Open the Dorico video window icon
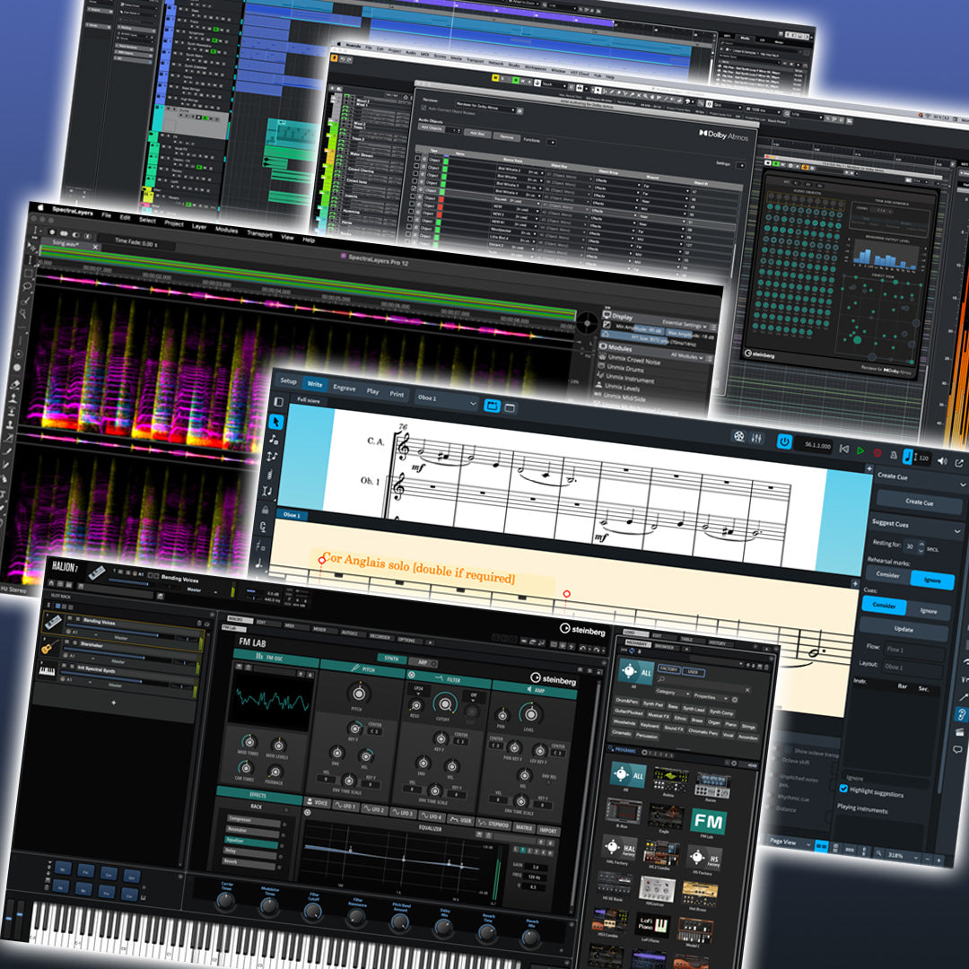The width and height of the screenshot is (969, 969). point(738,436)
